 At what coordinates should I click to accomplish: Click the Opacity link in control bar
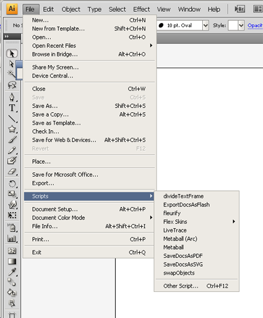[255, 25]
